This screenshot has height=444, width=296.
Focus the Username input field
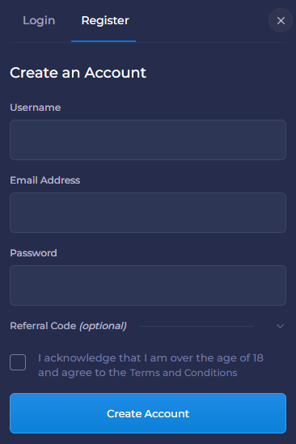pyautogui.click(x=148, y=140)
